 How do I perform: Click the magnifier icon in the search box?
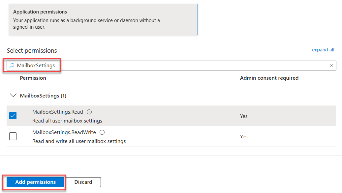[x=12, y=66]
